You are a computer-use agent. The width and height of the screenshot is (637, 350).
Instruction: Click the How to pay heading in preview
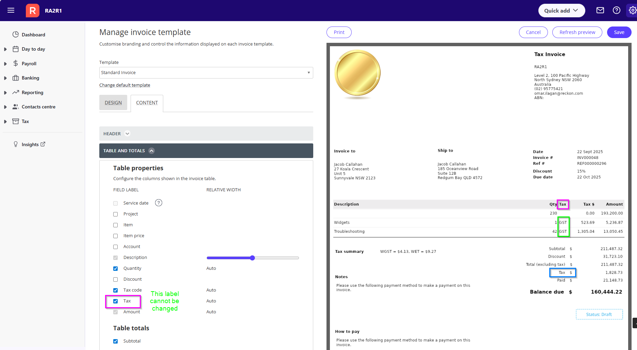click(x=347, y=331)
